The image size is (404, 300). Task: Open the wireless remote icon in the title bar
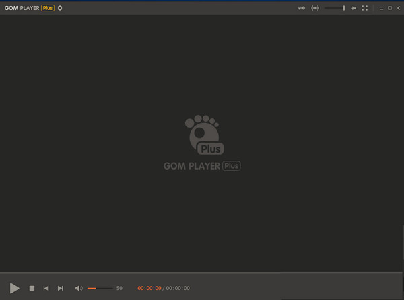coord(315,8)
